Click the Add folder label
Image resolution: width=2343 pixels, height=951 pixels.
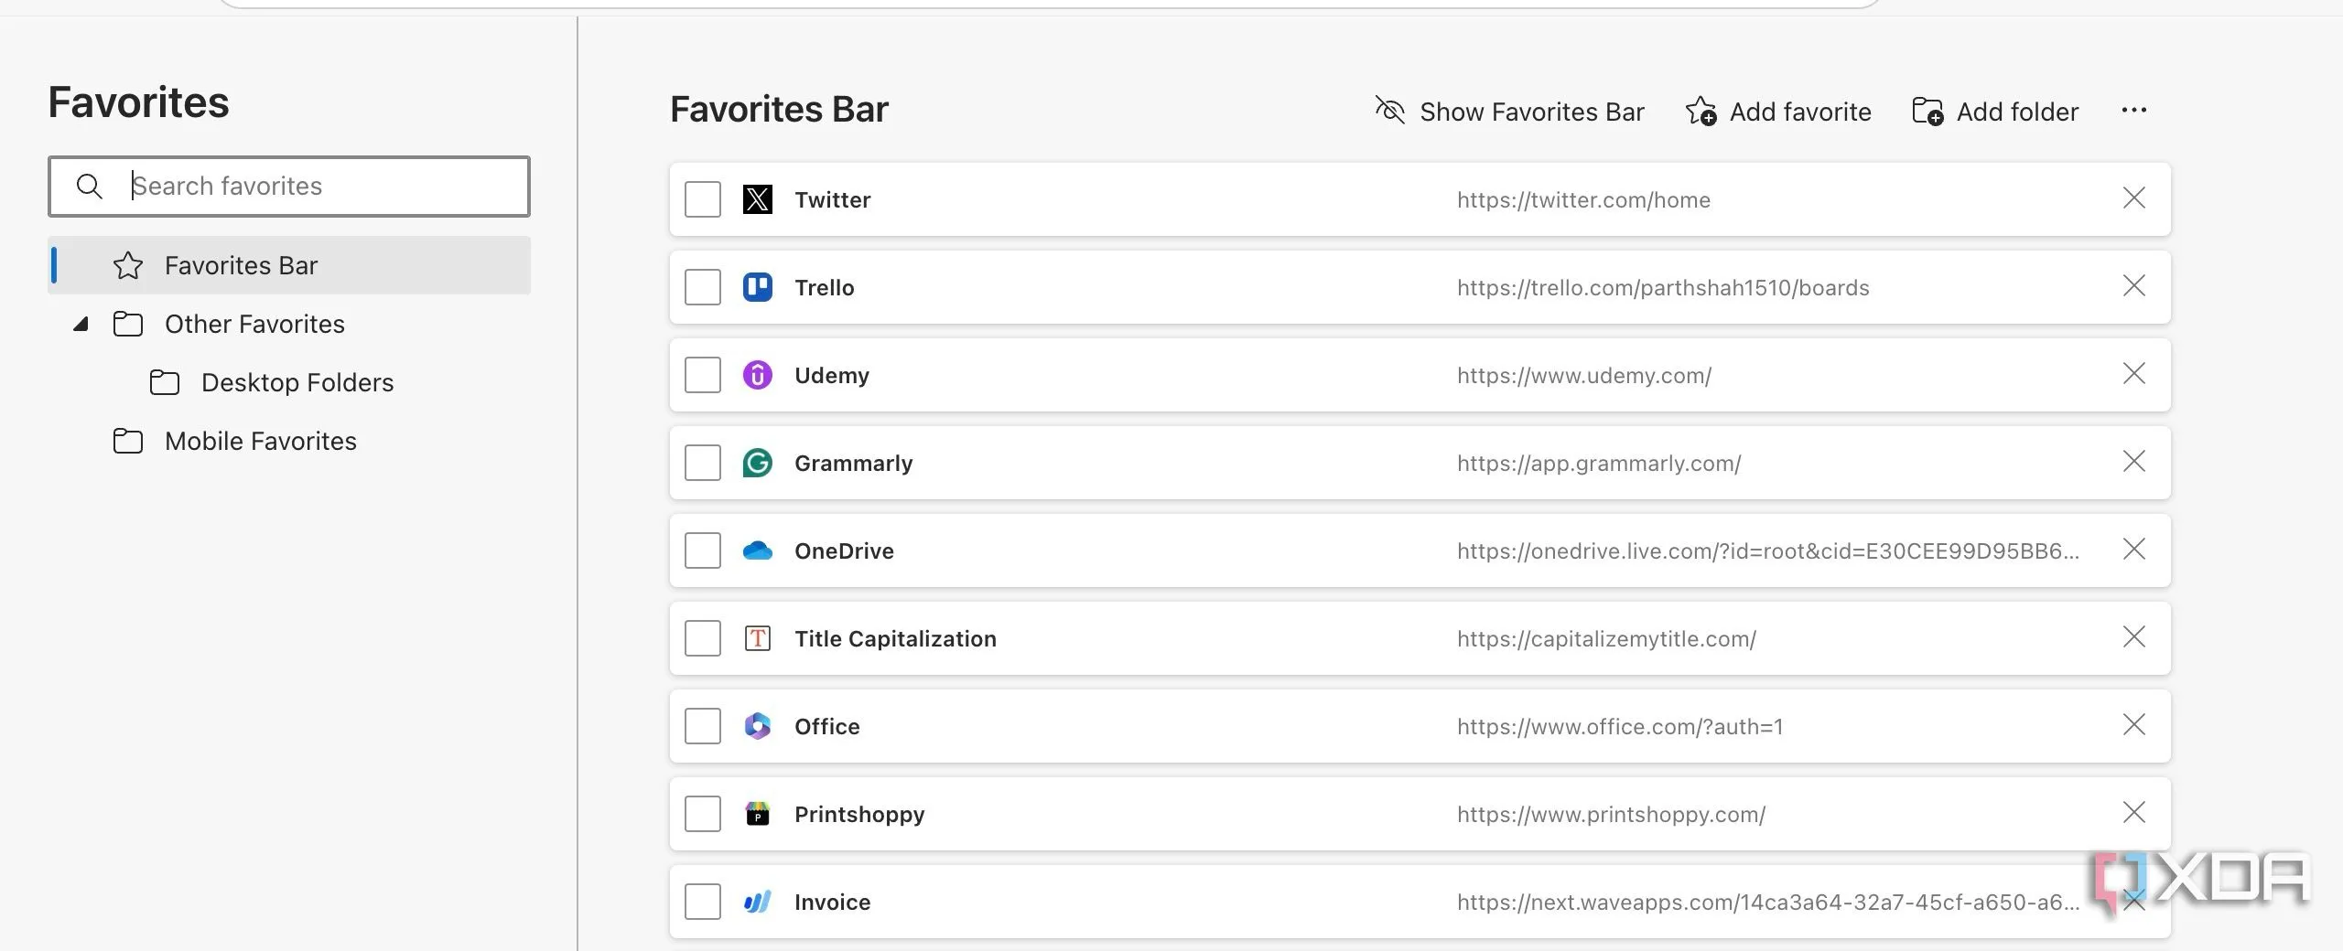tap(2017, 112)
